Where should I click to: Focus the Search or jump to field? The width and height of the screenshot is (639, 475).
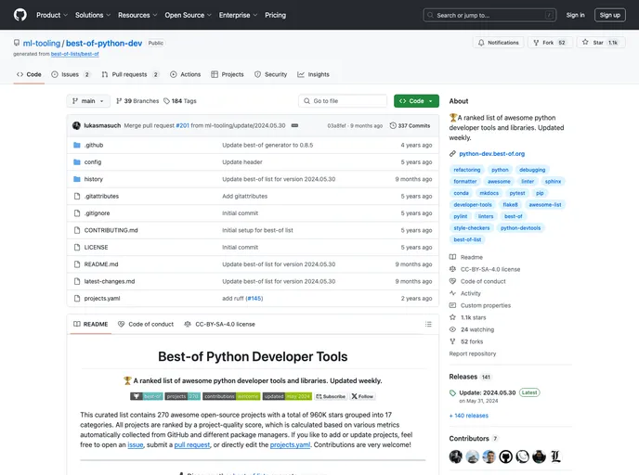(489, 15)
